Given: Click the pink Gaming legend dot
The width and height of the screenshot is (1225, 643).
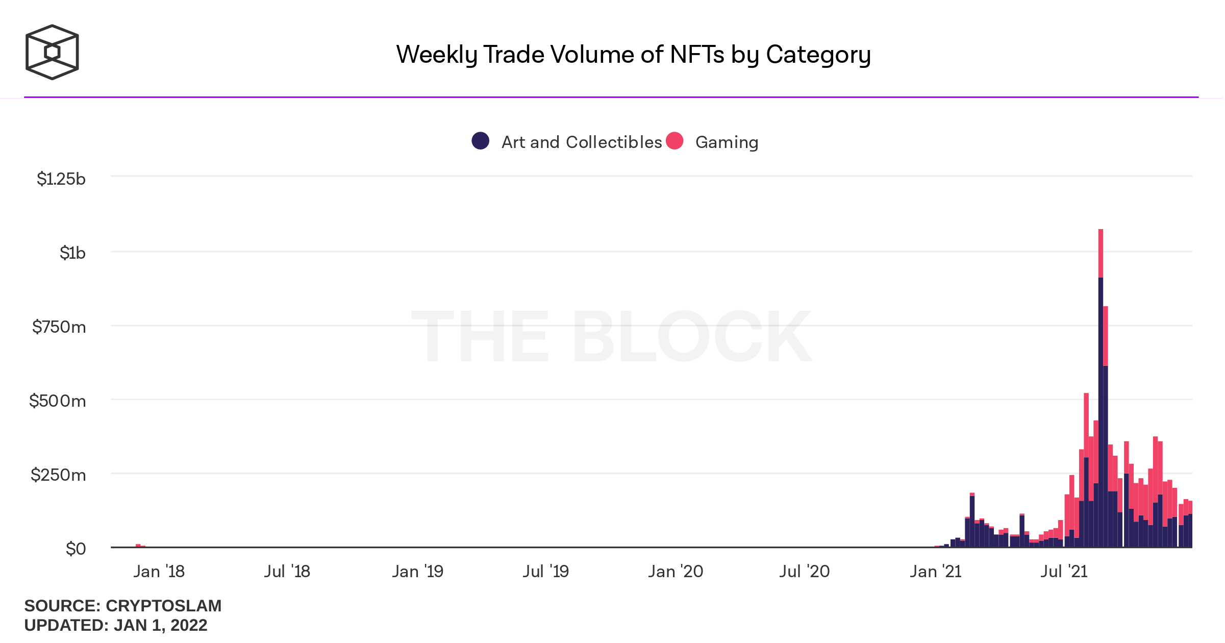Looking at the screenshot, I should click(x=674, y=141).
